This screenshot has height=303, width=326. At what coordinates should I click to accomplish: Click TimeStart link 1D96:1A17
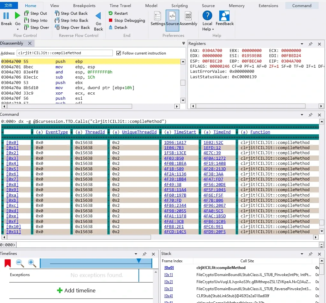pyautogui.click(x=175, y=142)
